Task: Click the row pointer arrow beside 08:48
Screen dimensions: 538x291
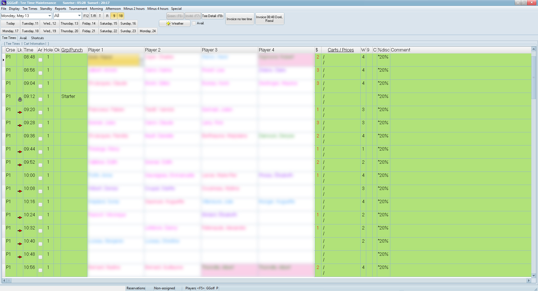Action: pyautogui.click(x=3, y=60)
